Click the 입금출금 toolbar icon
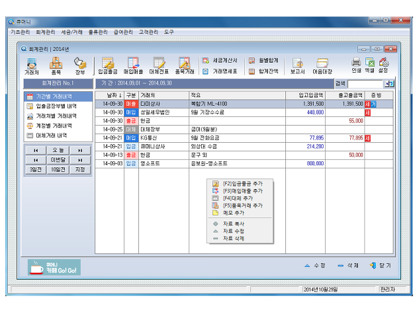417x312 pixels. (x=108, y=66)
